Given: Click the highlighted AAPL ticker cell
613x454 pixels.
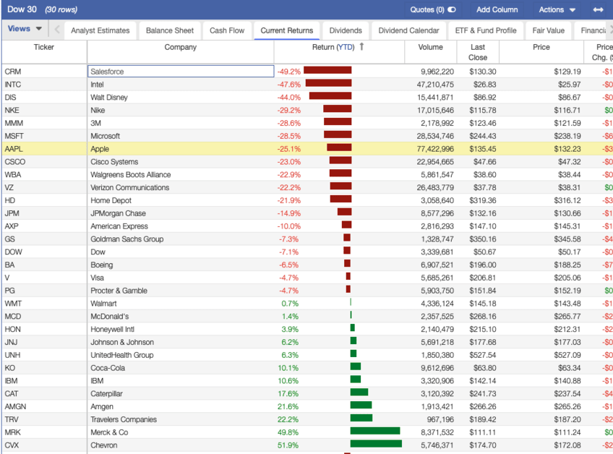Looking at the screenshot, I should pyautogui.click(x=44, y=149).
